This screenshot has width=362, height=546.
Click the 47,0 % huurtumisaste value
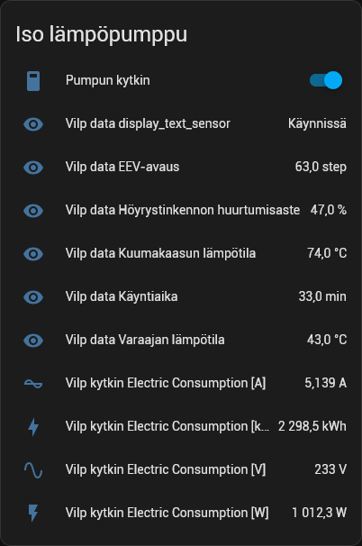point(329,210)
